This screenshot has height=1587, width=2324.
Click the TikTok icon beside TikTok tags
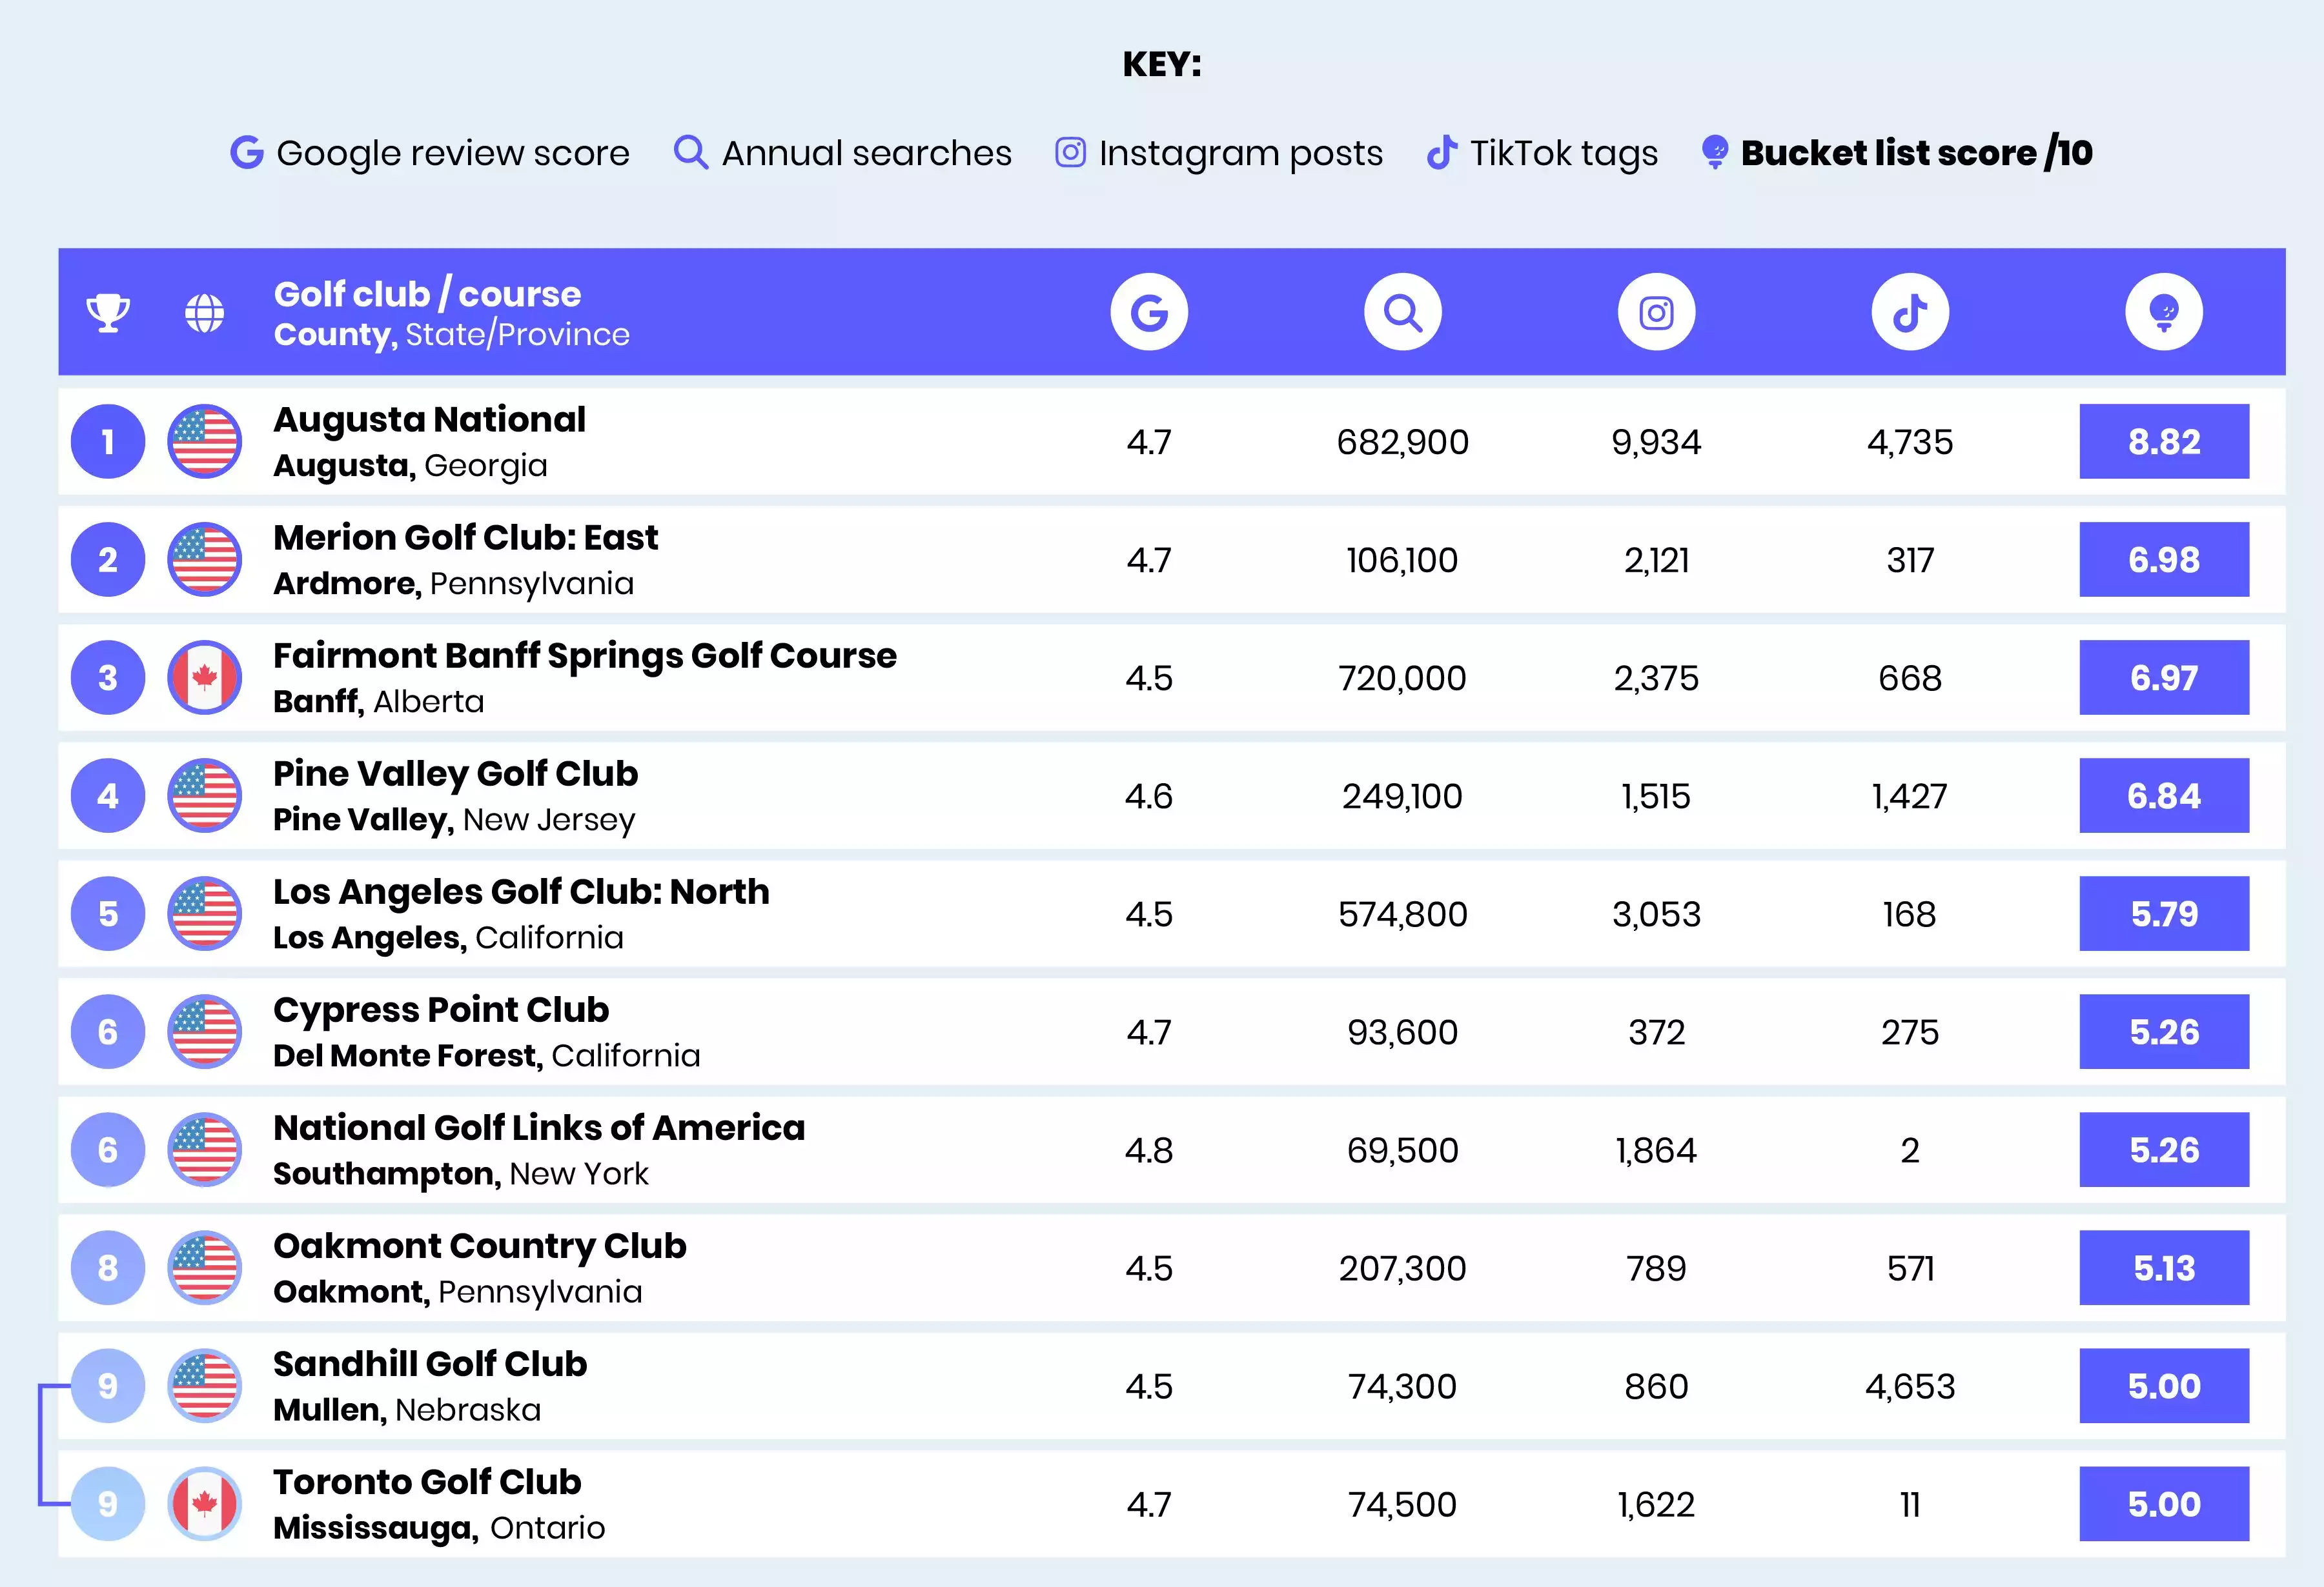tap(1441, 153)
